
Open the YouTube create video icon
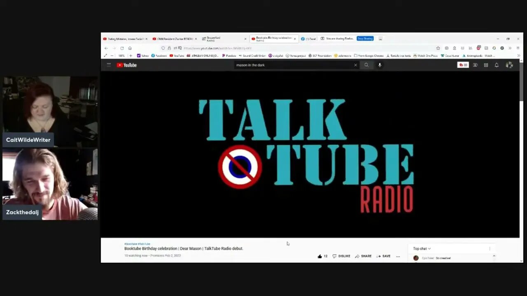click(x=475, y=65)
